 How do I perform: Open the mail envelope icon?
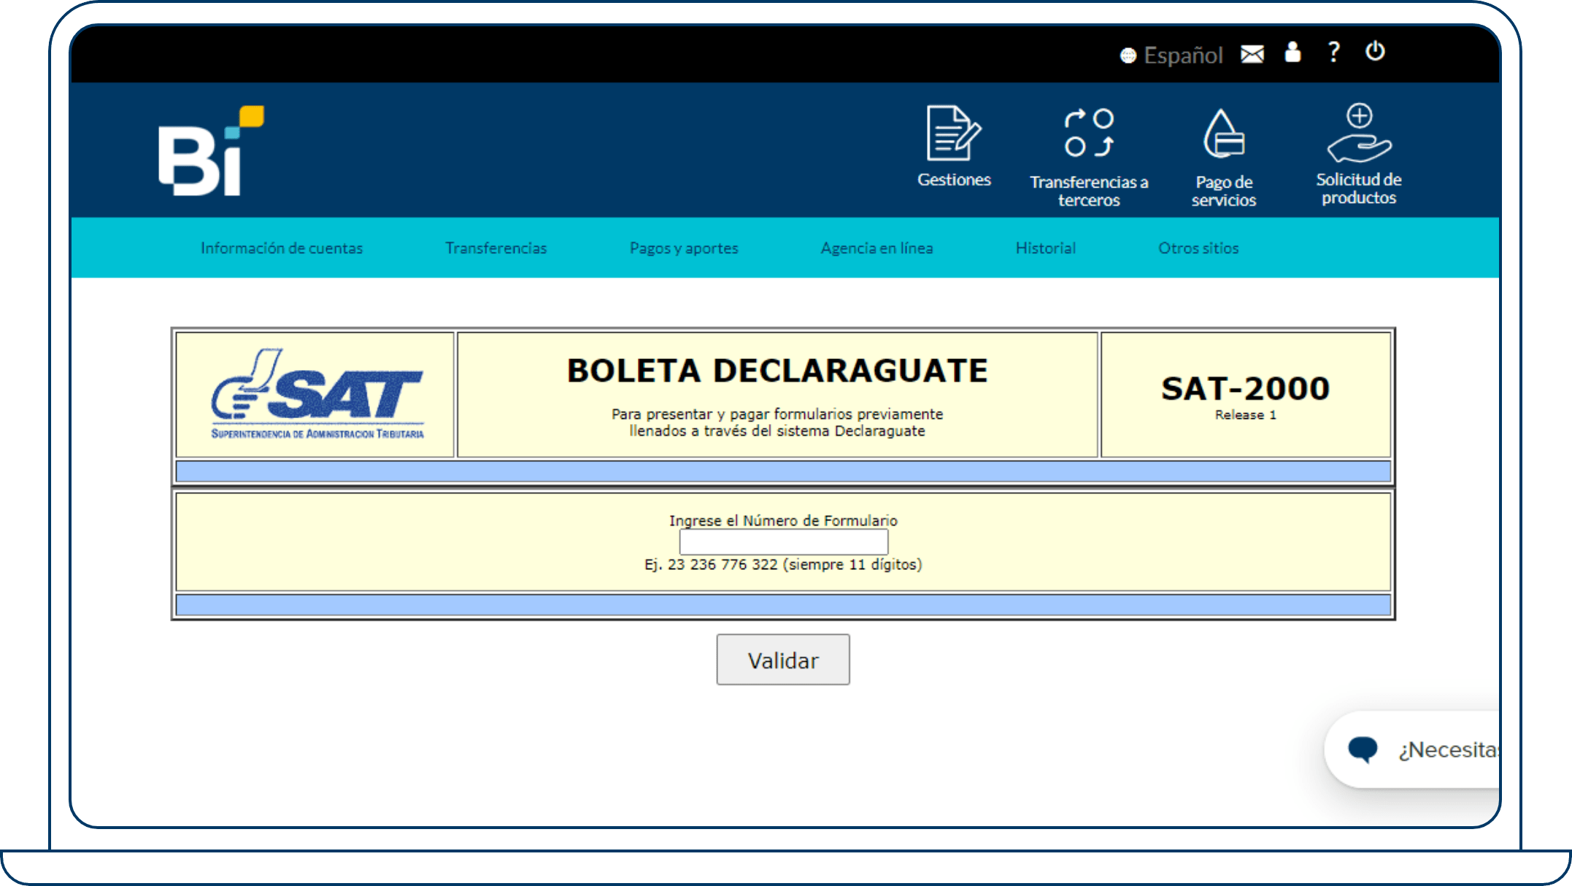1252,54
